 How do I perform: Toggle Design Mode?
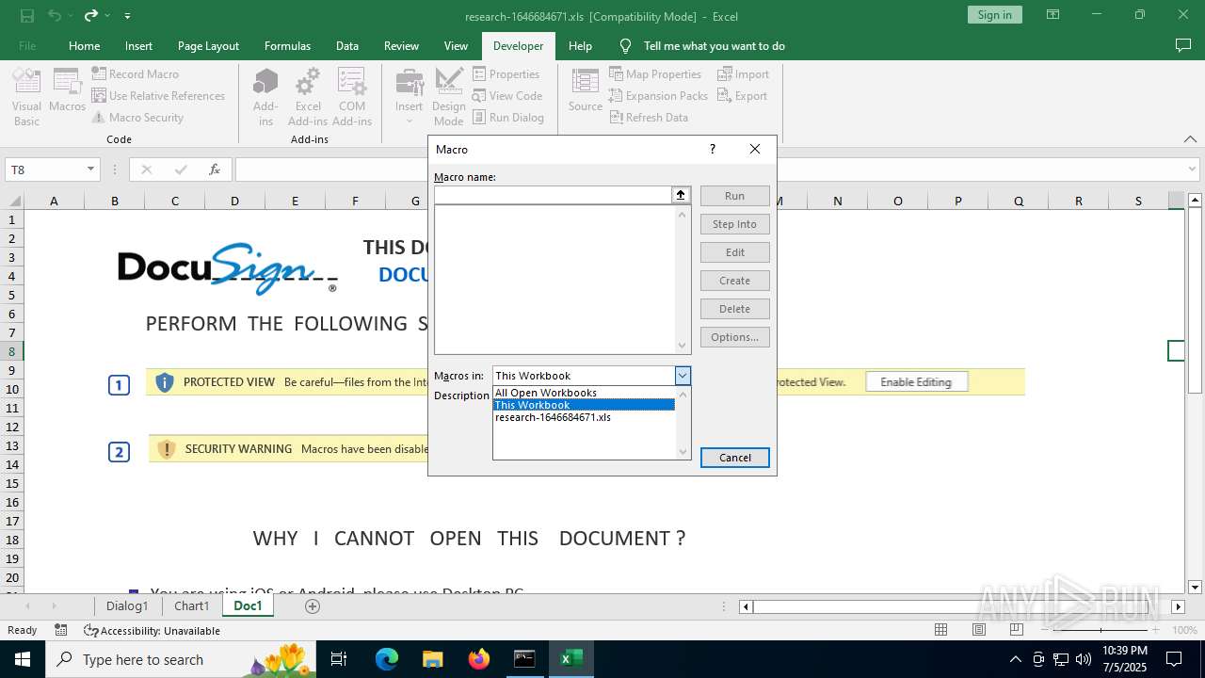pyautogui.click(x=449, y=97)
